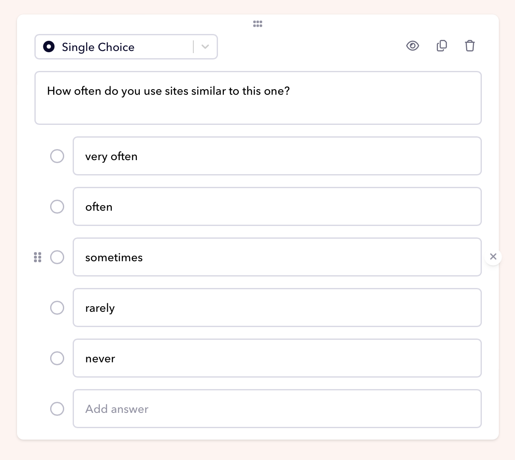Image resolution: width=515 pixels, height=460 pixels.
Task: Open the Single Choice question type dropdown
Action: [x=115, y=47]
